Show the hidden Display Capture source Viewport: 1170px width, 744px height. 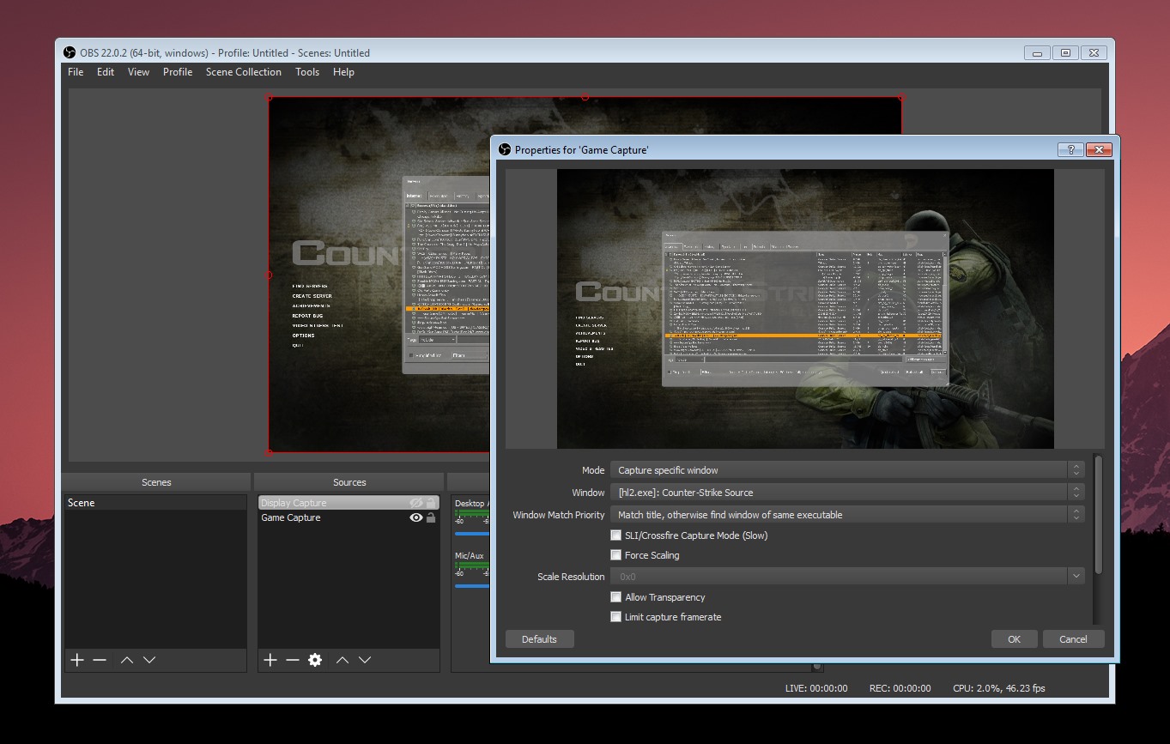(416, 503)
